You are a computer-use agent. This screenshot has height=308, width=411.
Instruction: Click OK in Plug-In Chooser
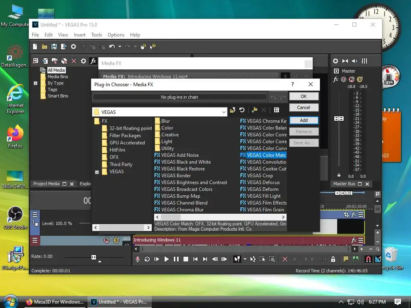click(304, 96)
